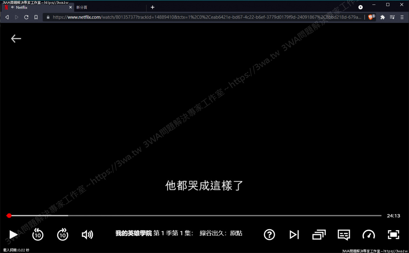
Task: Exit the player with the back arrow
Action: point(16,38)
